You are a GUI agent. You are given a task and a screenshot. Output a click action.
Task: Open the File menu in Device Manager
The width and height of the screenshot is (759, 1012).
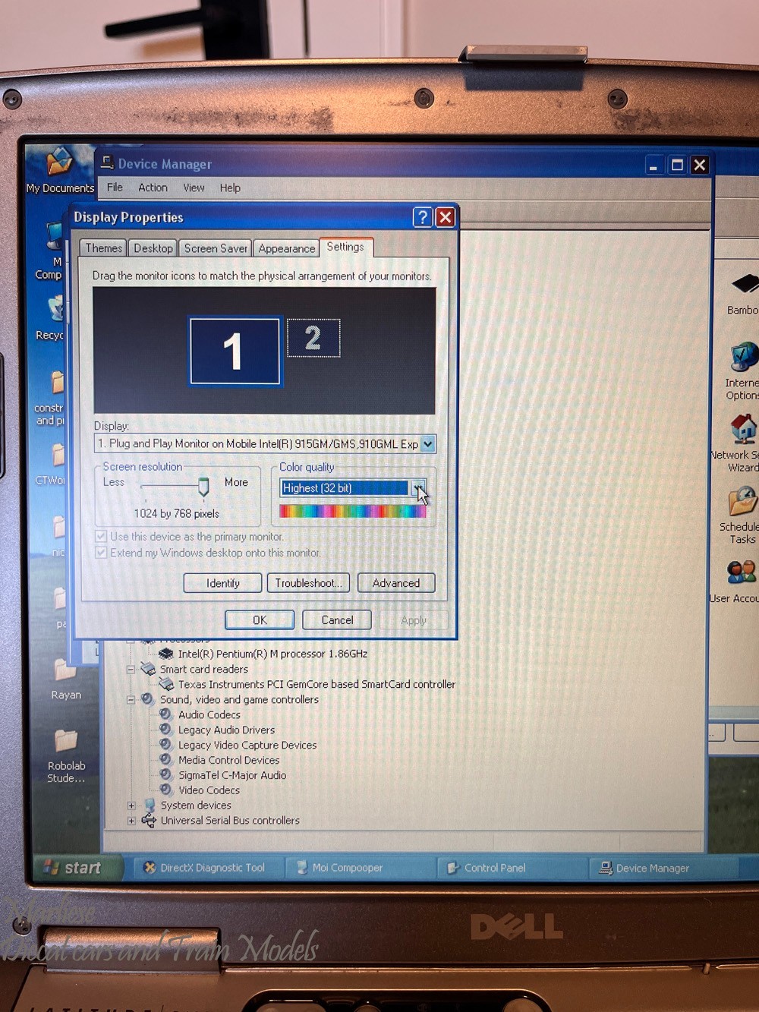click(115, 188)
